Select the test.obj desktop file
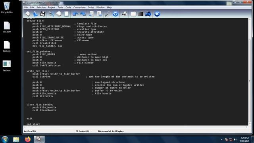The height and width of the screenshot is (143, 254). (x=7, y=46)
